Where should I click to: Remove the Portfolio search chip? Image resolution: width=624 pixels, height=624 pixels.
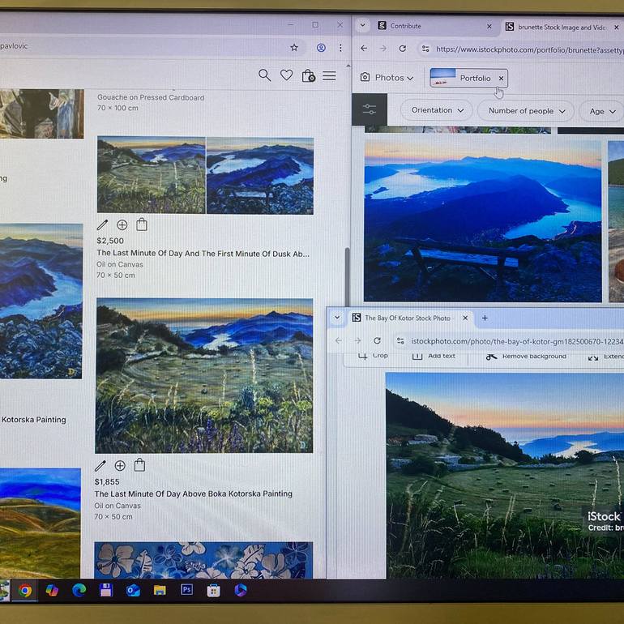502,79
